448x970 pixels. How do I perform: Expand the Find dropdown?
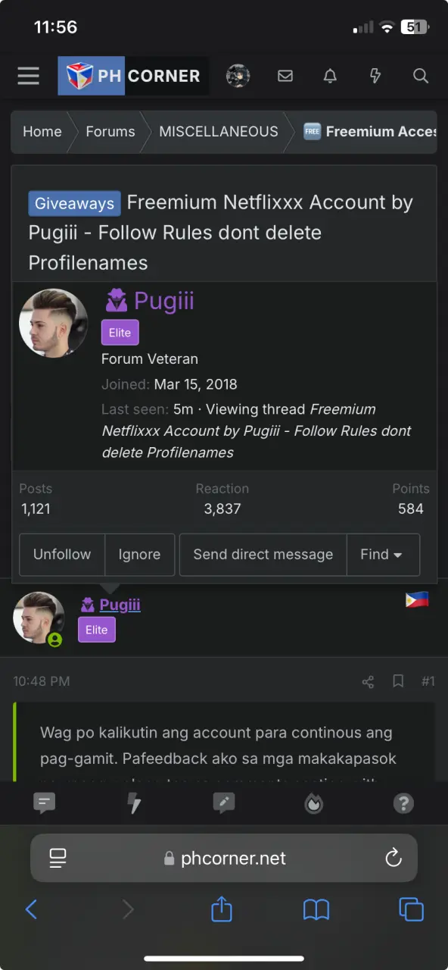point(382,555)
